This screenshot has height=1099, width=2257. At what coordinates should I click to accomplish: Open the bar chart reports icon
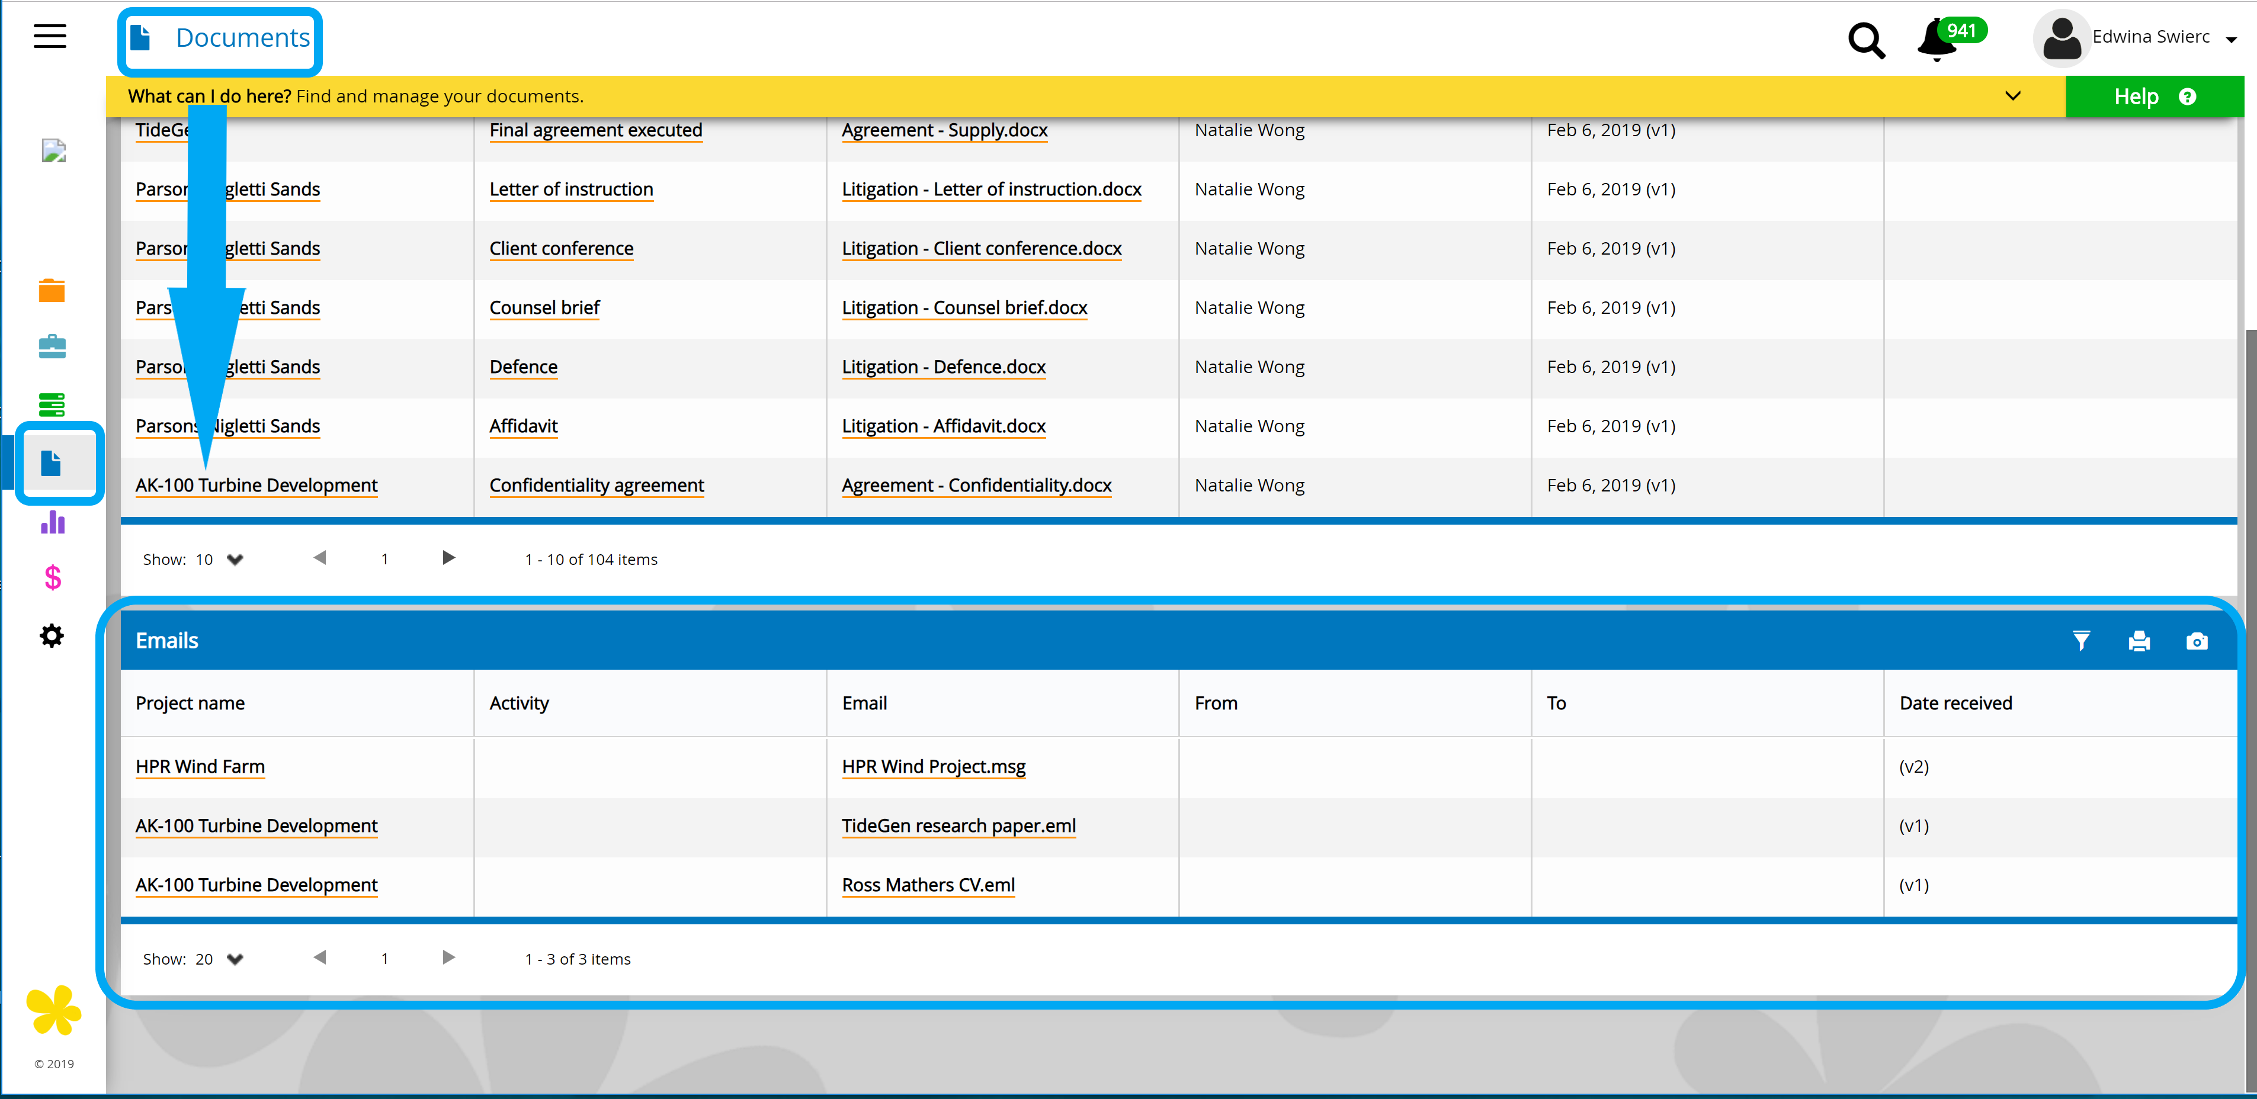pyautogui.click(x=53, y=522)
